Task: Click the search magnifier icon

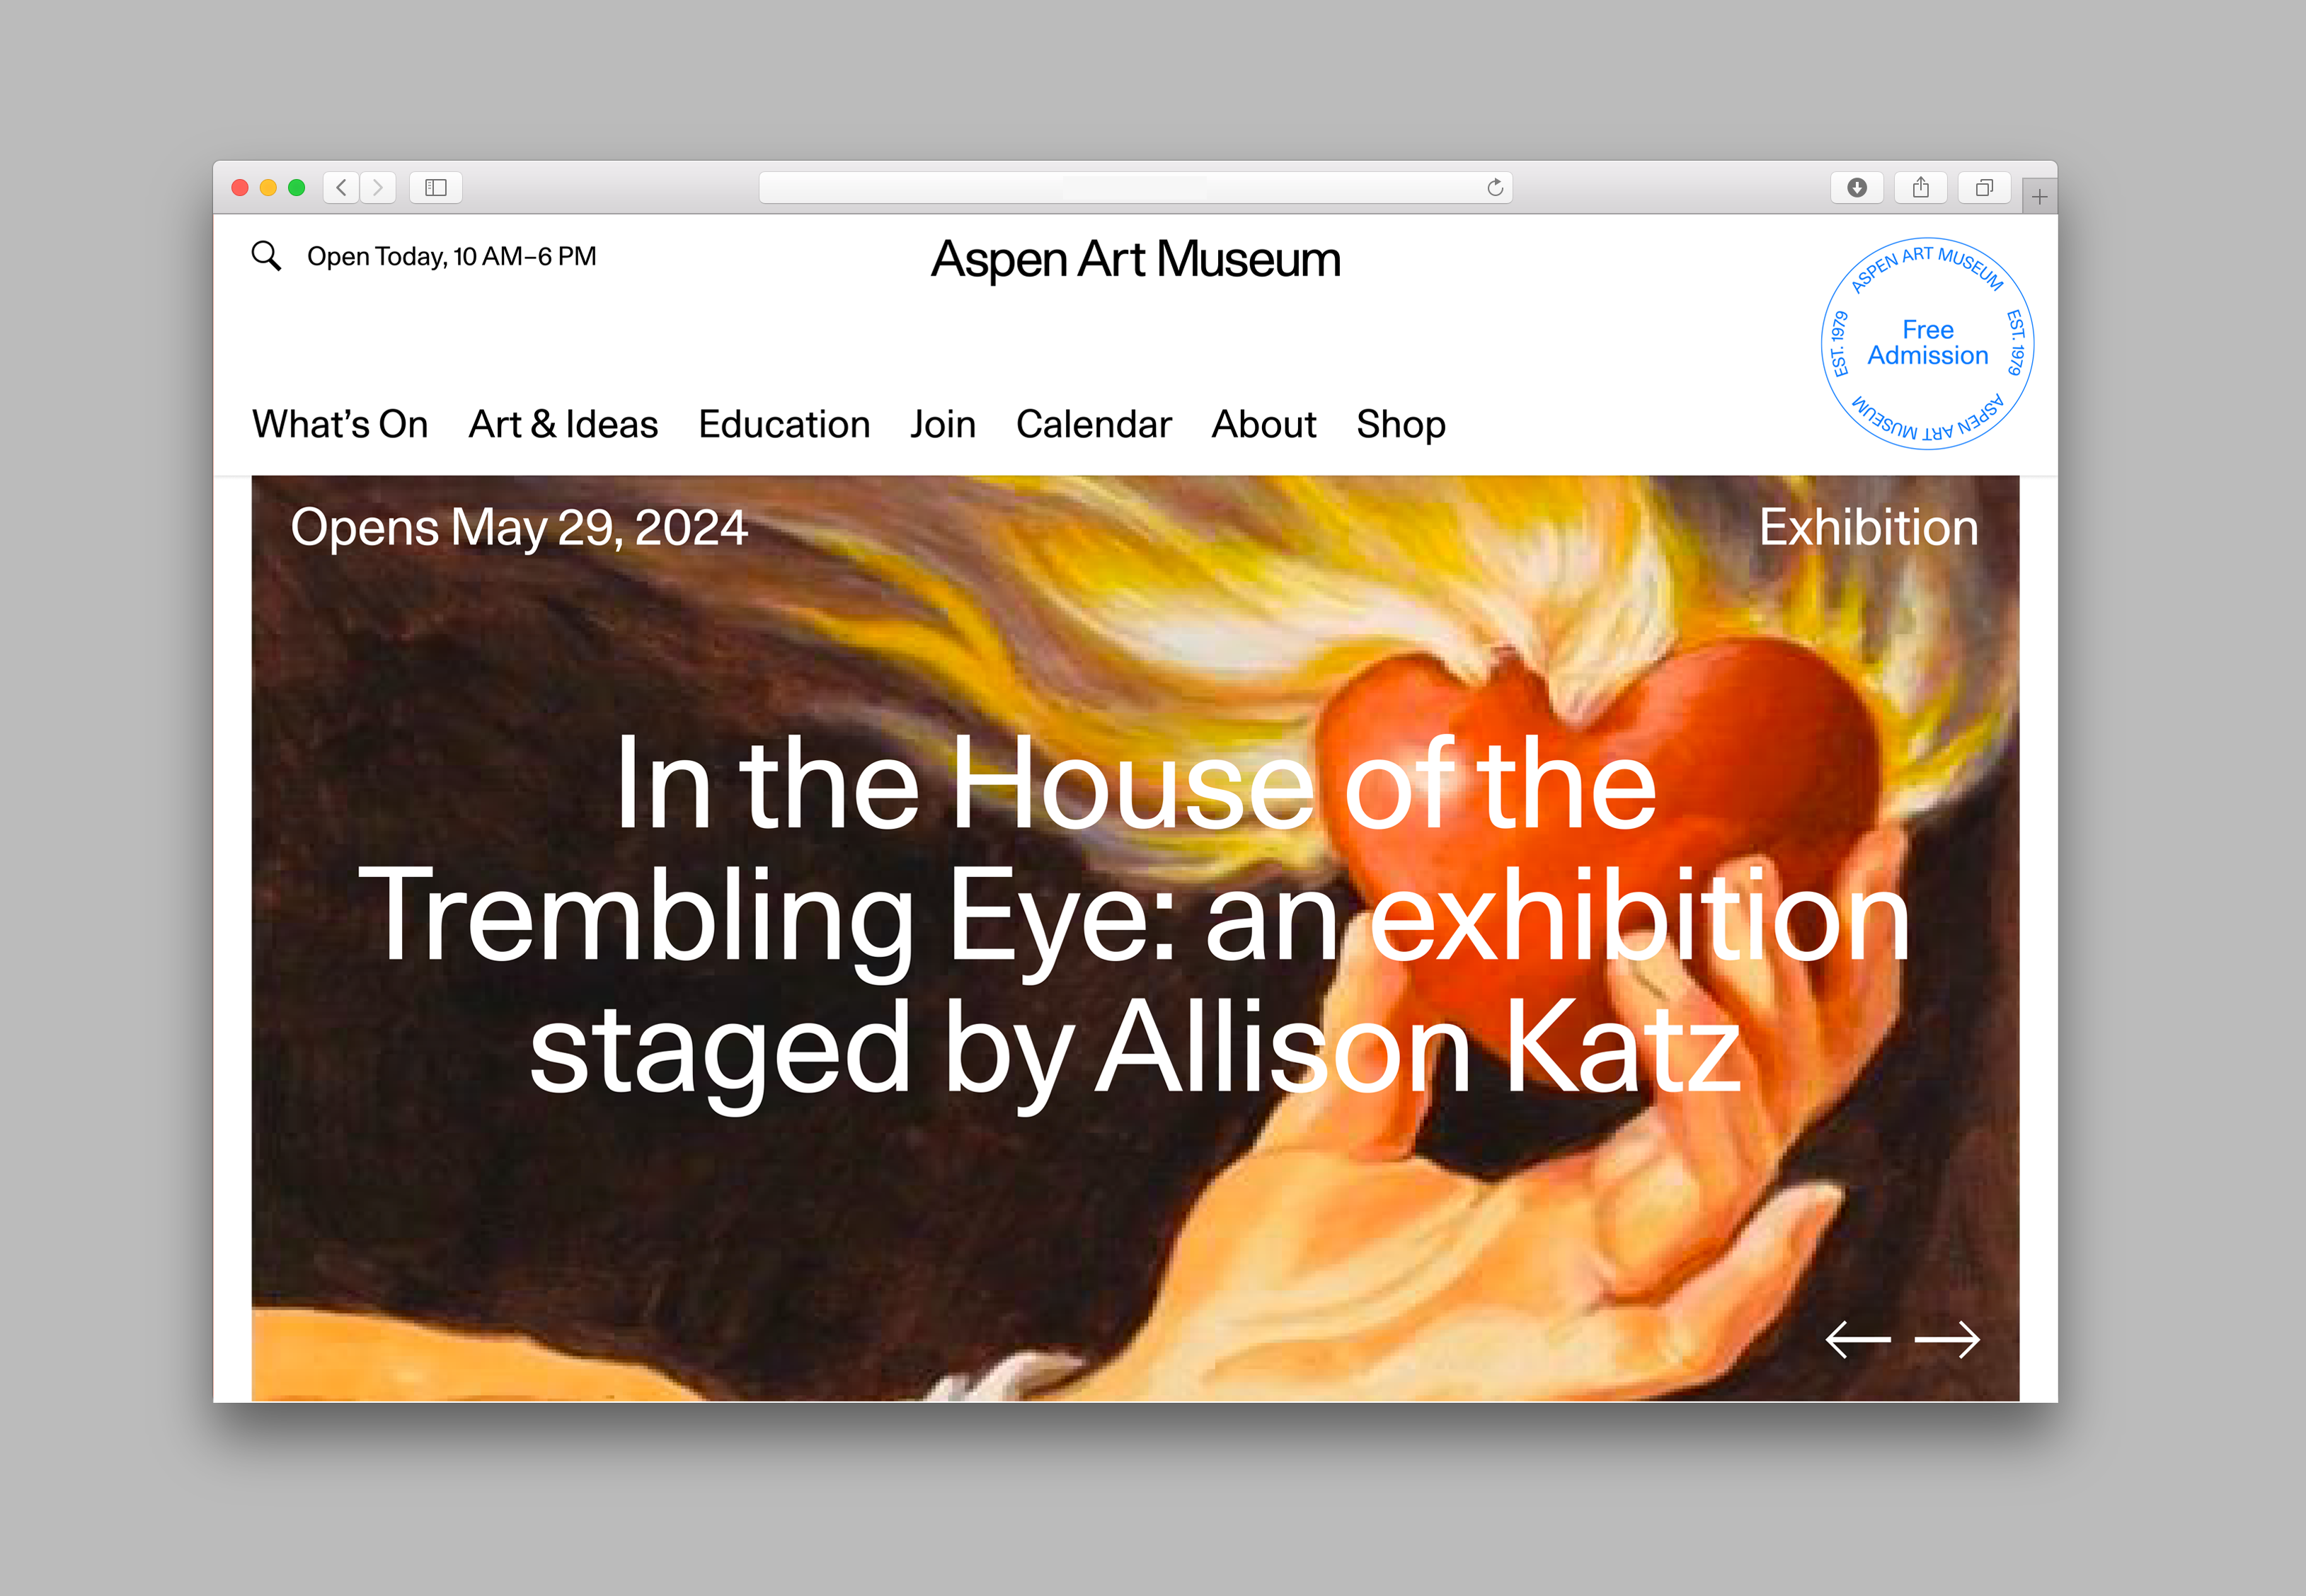Action: pyautogui.click(x=266, y=256)
